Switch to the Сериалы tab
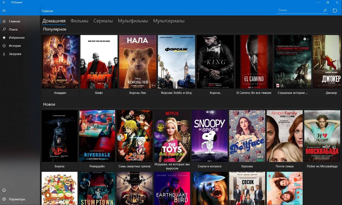 pos(103,21)
